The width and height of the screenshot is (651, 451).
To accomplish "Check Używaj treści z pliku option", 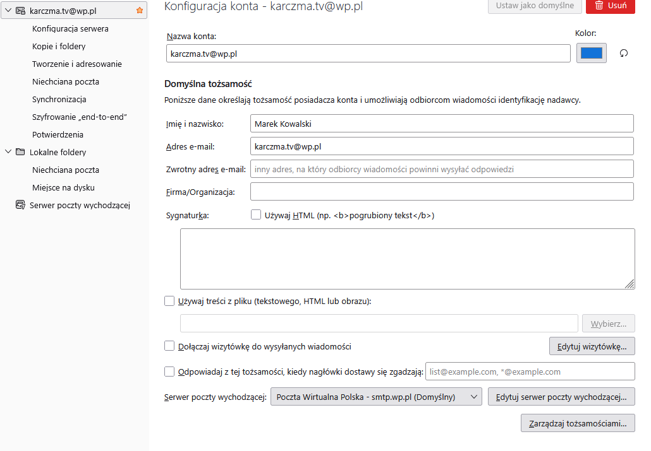I will 169,301.
